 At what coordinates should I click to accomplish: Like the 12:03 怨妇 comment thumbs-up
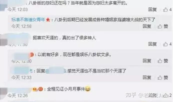pos(165,10)
